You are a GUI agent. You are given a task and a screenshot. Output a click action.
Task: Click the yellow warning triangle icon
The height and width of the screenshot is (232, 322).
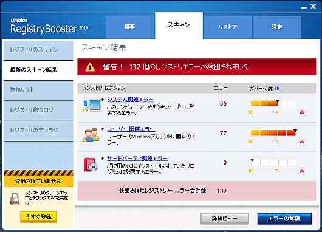click(90, 67)
